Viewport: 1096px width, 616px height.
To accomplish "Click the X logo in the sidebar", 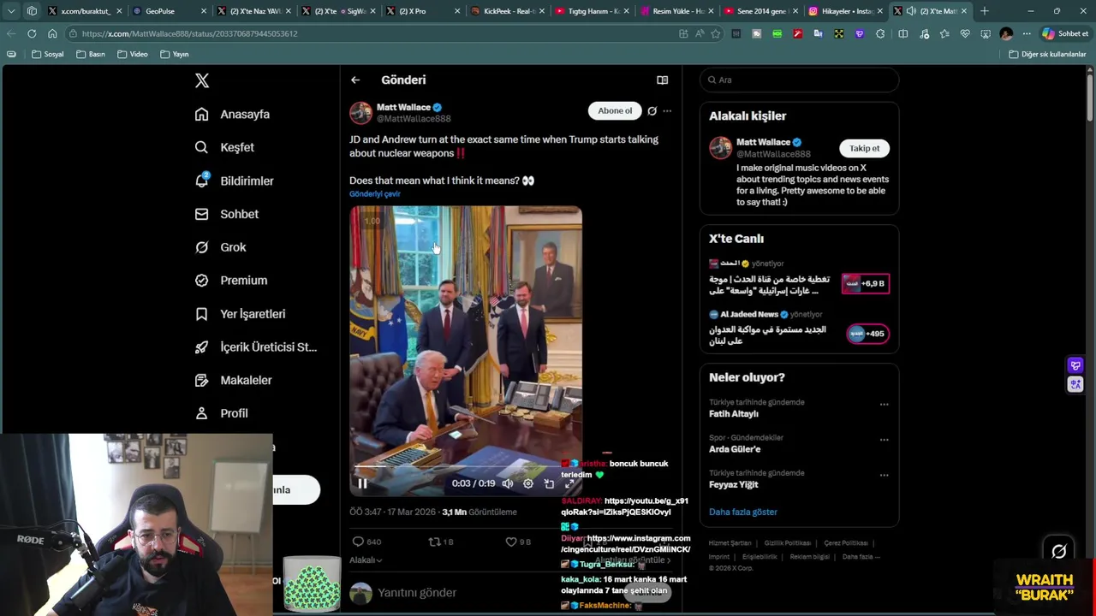I will 202,80.
